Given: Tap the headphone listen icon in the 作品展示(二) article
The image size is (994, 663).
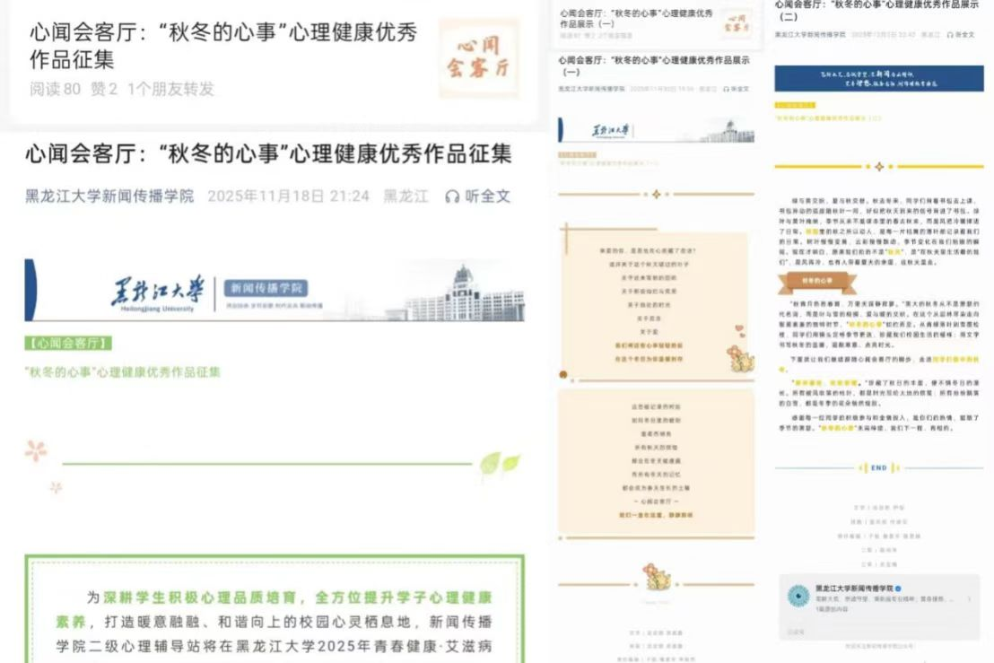Looking at the screenshot, I should (948, 34).
